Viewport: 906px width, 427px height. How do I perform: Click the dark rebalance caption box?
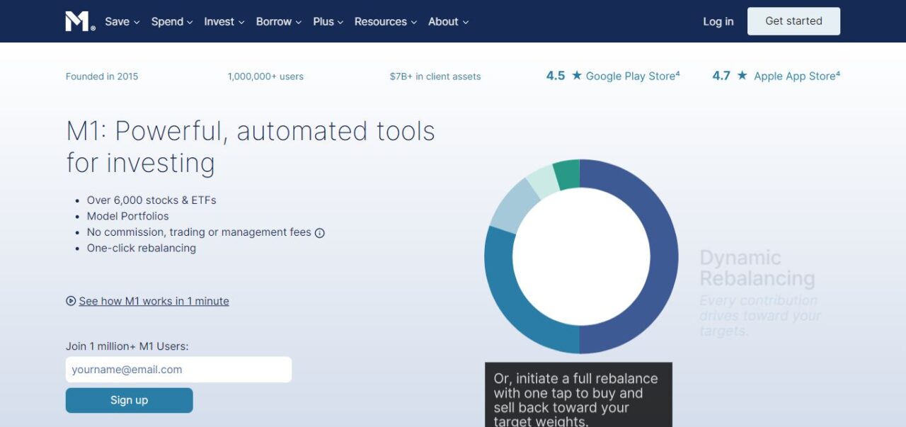(x=578, y=394)
